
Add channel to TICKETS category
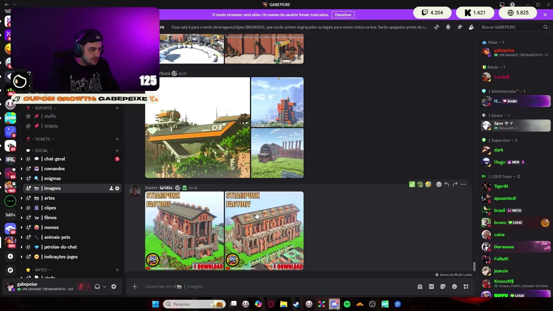117,139
